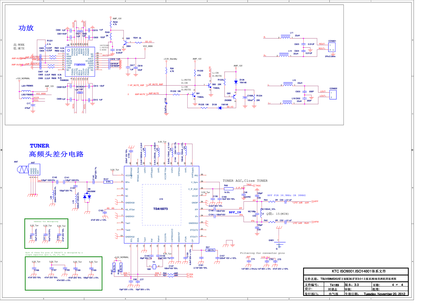The height and width of the screenshot is (303, 429).
Task: Select the BPF FOR 38.9MHz OR 38MHZ note
Action: tap(286, 195)
